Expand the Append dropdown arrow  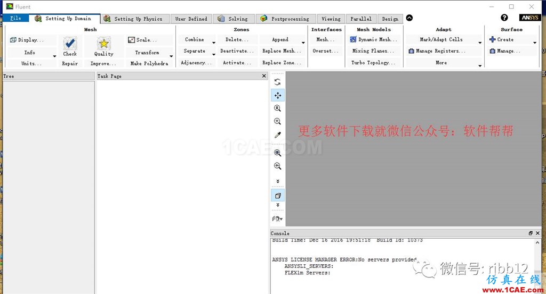pos(303,43)
